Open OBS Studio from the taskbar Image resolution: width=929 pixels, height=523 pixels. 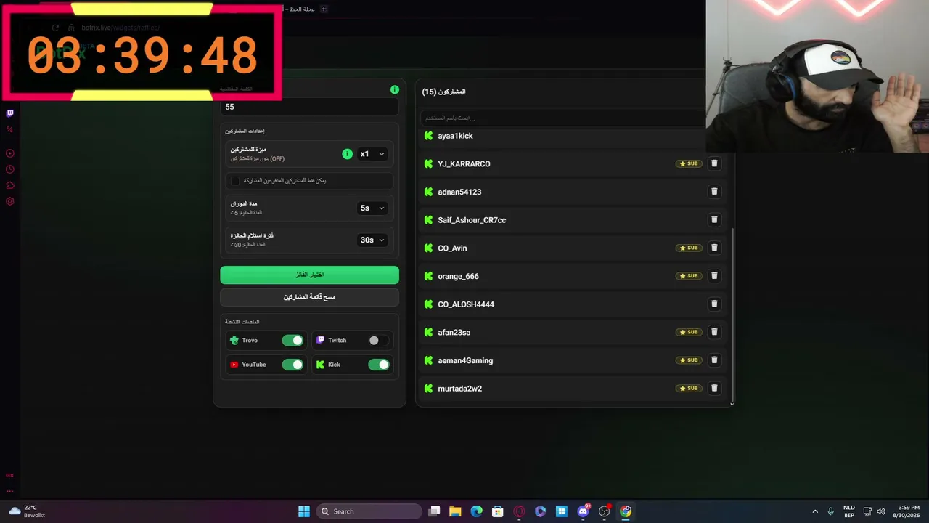pos(604,511)
